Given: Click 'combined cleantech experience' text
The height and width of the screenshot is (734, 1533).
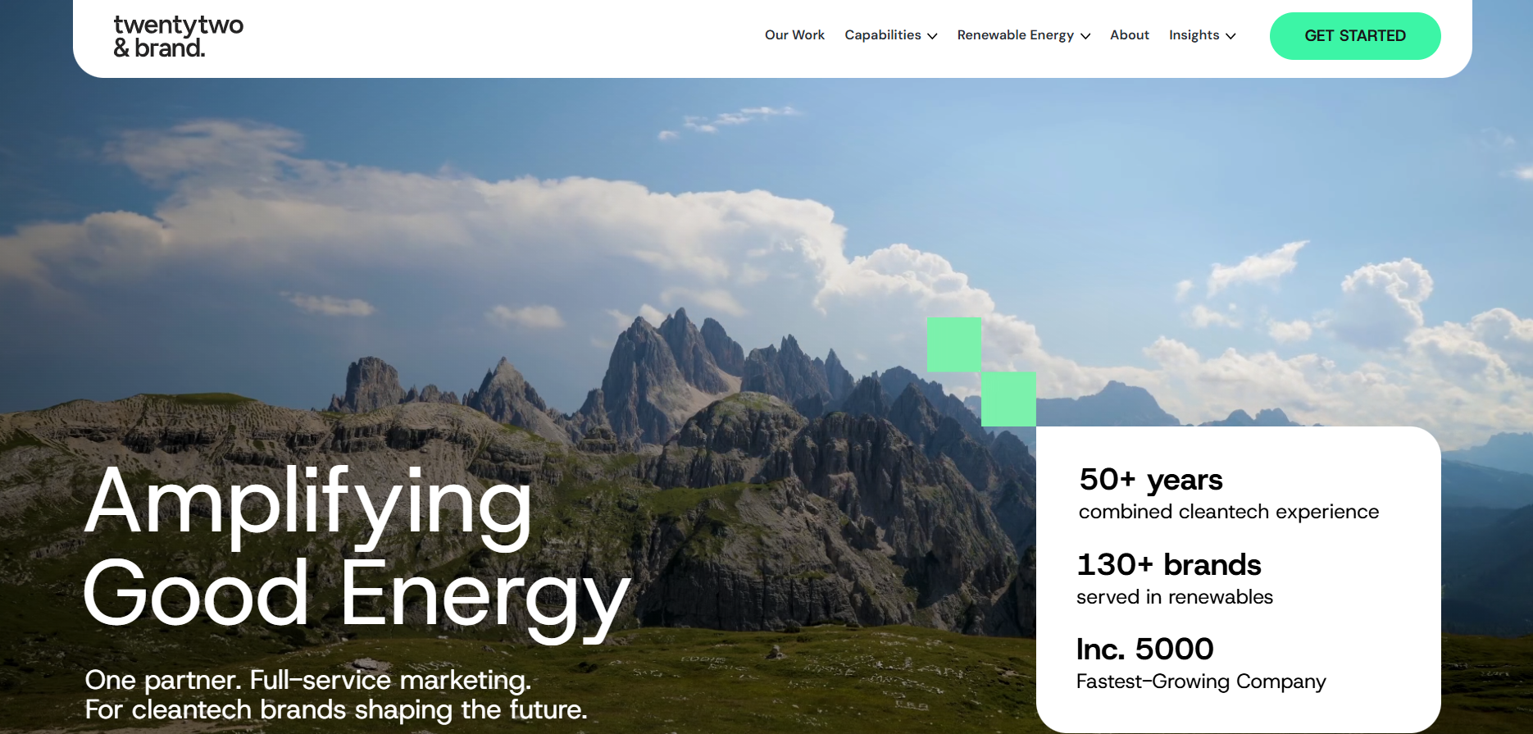Looking at the screenshot, I should coord(1229,512).
